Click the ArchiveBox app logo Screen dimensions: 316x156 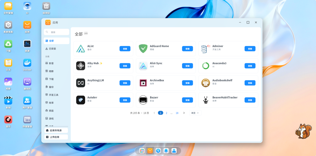(143, 83)
